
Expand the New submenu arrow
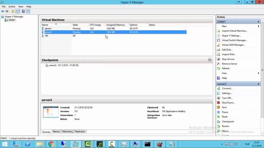(259, 26)
